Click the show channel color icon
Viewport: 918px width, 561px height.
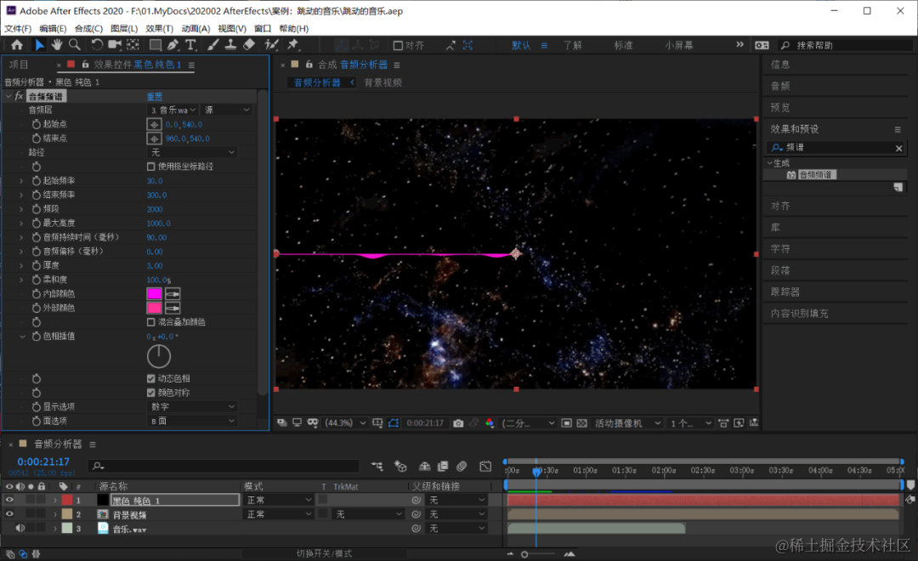(x=490, y=422)
